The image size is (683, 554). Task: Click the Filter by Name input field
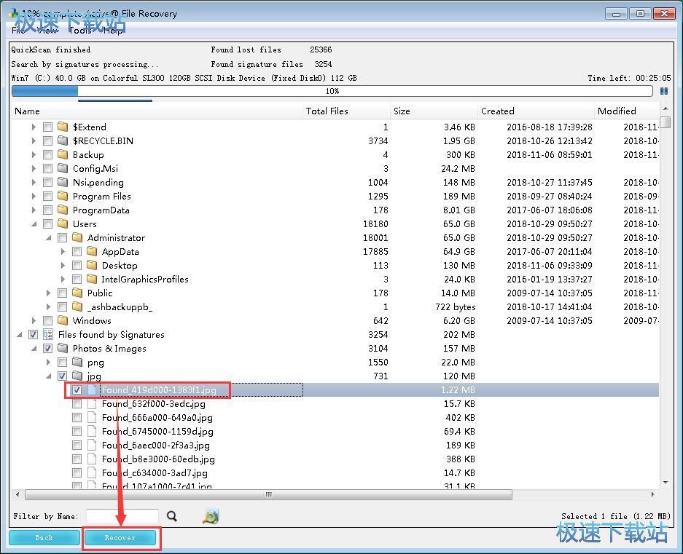(122, 516)
